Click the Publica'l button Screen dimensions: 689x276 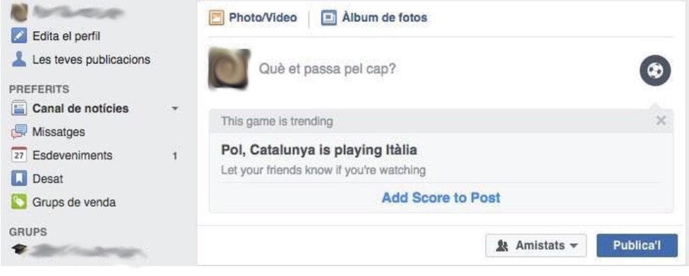pyautogui.click(x=637, y=246)
